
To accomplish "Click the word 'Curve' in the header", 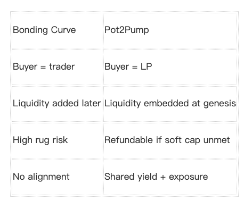I will pyautogui.click(x=63, y=30).
